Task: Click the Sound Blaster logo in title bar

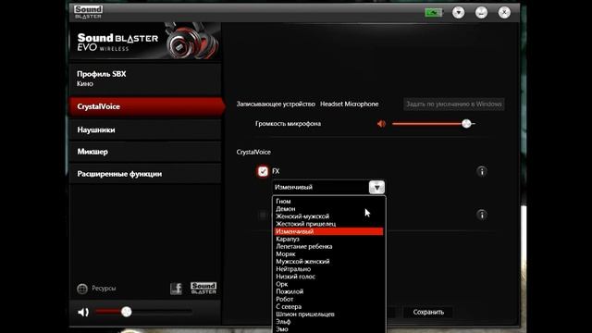Action: [x=89, y=12]
